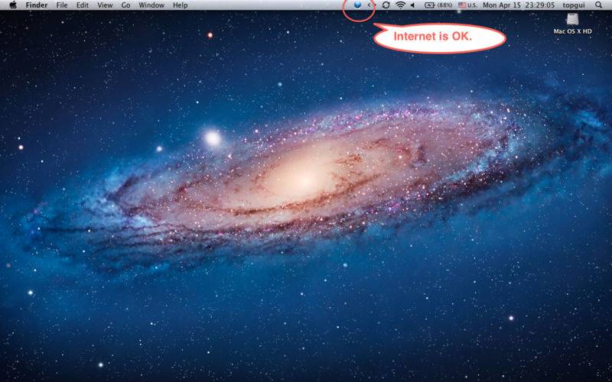Click the clock showing Mon Apr 15 23:29:05
The width and height of the screenshot is (612, 382).
point(519,5)
